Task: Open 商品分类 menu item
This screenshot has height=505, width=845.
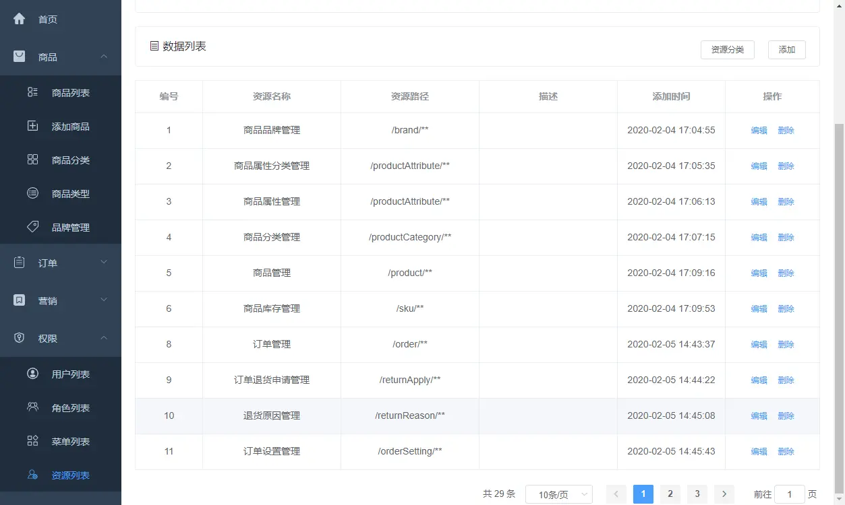Action: click(61, 160)
